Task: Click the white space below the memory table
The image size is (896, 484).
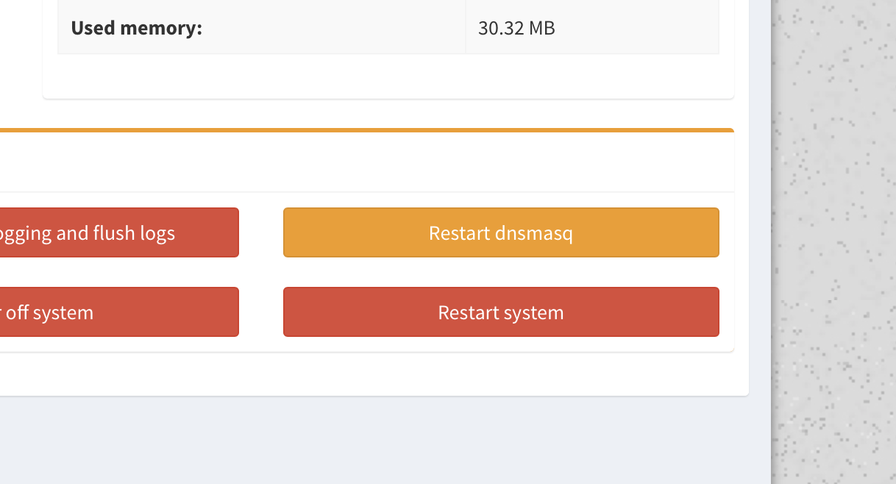Action: click(388, 76)
